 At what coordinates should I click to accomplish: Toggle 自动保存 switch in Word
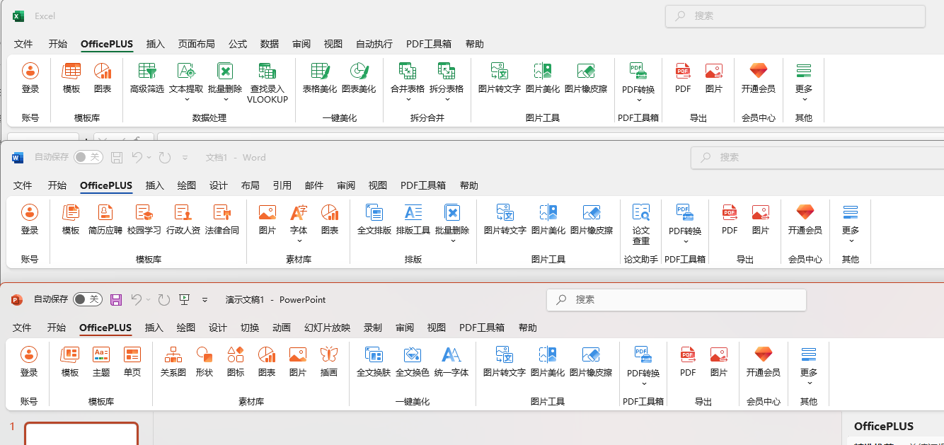(88, 157)
